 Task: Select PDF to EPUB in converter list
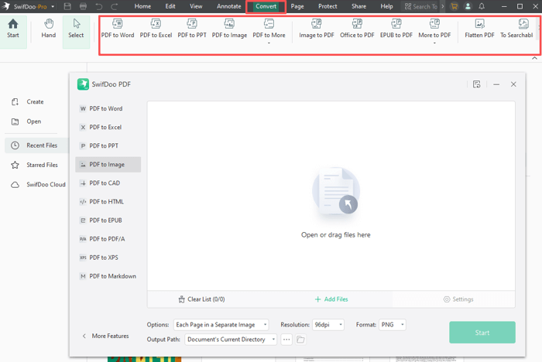tap(108, 220)
